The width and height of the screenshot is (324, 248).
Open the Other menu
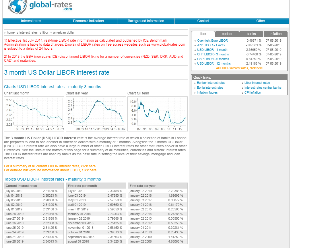(261, 21)
